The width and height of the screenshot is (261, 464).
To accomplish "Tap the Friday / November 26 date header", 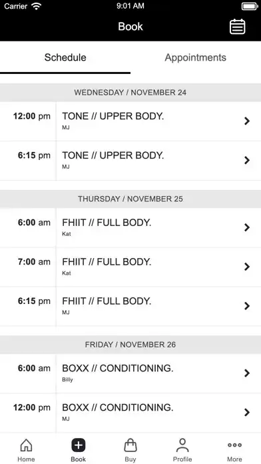I will pyautogui.click(x=130, y=345).
